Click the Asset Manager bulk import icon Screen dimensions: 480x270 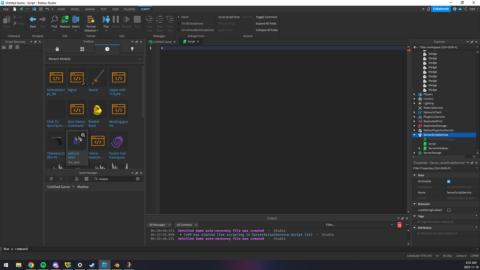pos(77,179)
